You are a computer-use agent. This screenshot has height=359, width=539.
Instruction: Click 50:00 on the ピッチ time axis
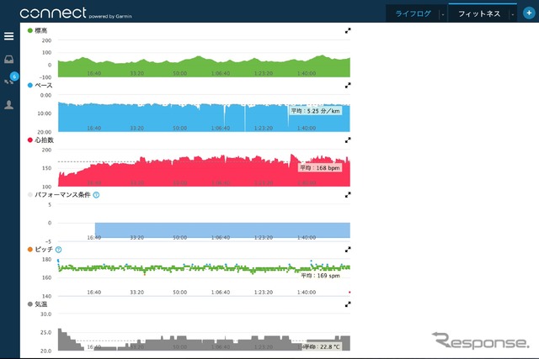pyautogui.click(x=179, y=293)
